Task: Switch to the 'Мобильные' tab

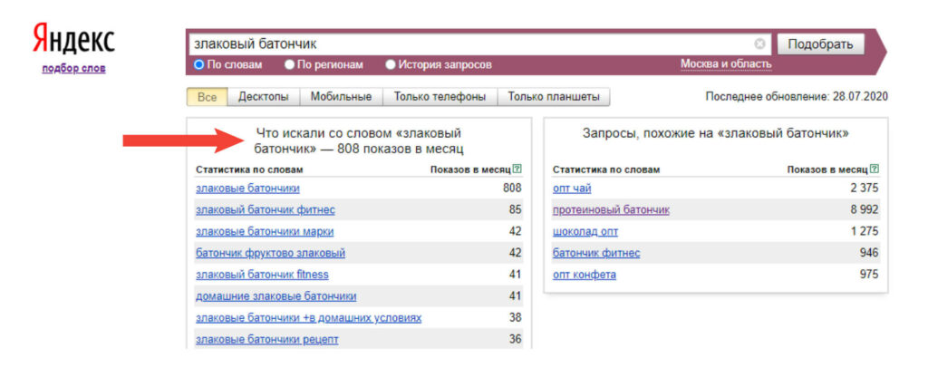Action: point(341,97)
